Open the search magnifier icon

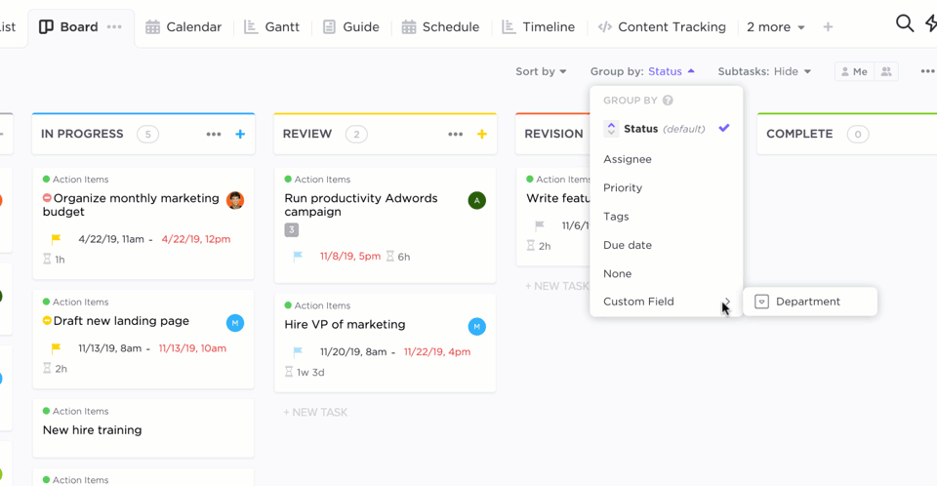pyautogui.click(x=905, y=23)
